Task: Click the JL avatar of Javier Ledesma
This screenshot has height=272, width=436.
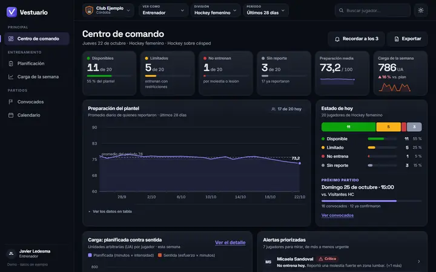Action: coord(11,253)
